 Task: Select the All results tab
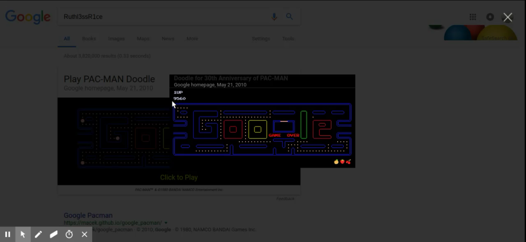click(67, 38)
